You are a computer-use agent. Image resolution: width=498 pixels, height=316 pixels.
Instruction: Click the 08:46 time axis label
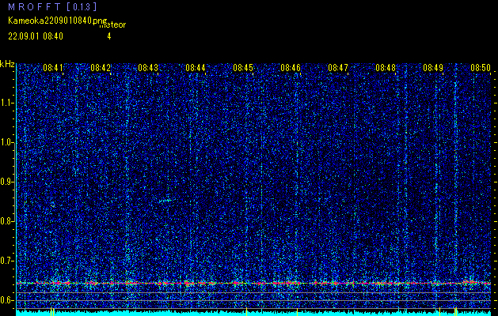[291, 68]
